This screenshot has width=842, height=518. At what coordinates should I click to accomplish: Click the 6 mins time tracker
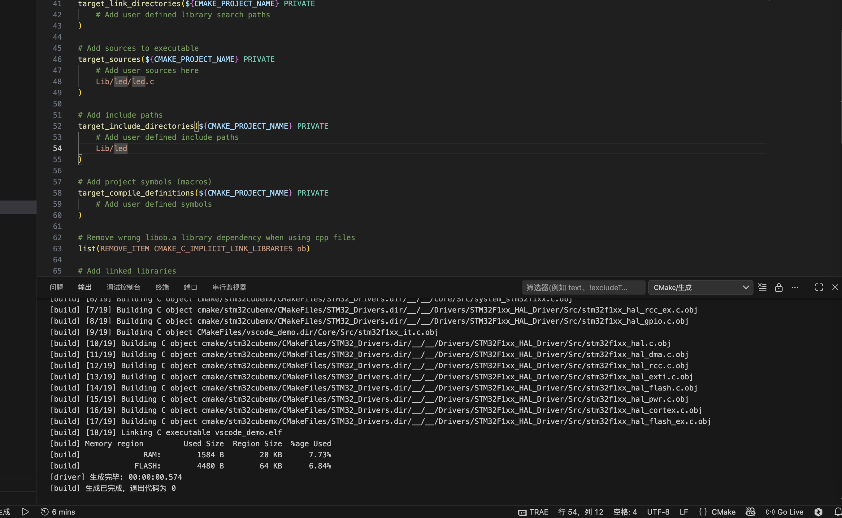tap(58, 512)
